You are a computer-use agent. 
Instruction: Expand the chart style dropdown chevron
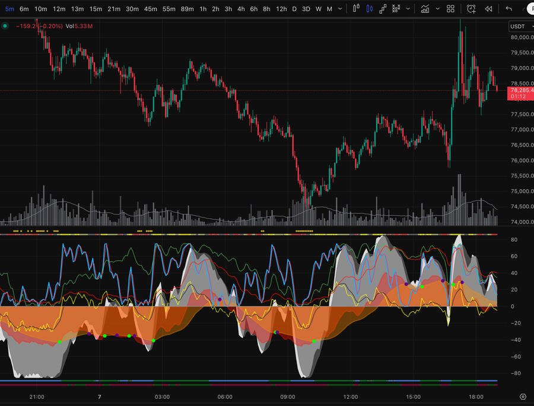point(408,9)
